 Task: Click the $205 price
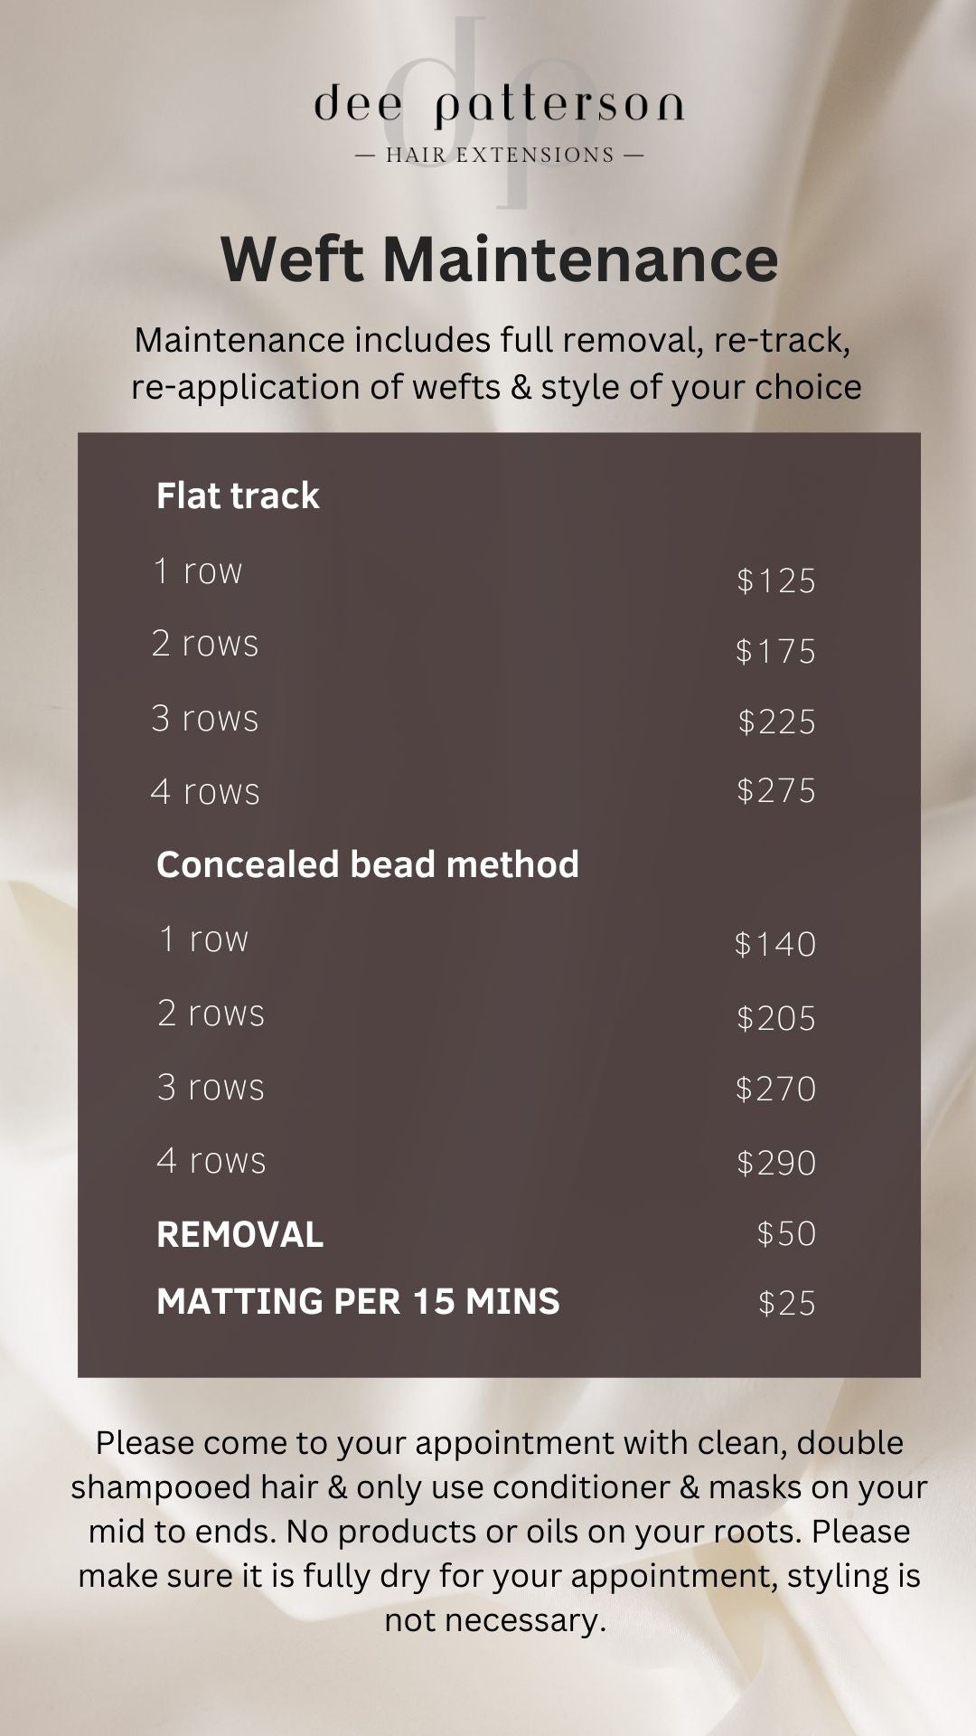tap(775, 1019)
